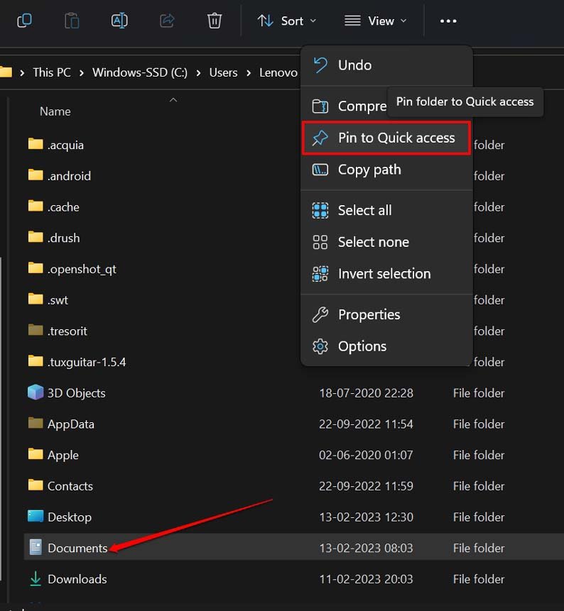Image resolution: width=564 pixels, height=611 pixels.
Task: Open the three-dot See more menu
Action: coord(448,21)
